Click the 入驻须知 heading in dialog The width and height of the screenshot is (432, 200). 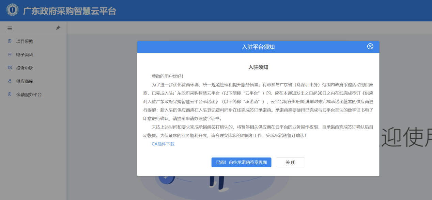click(x=258, y=67)
